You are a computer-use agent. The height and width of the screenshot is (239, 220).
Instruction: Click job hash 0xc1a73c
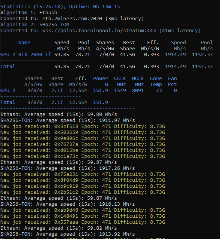66,156
